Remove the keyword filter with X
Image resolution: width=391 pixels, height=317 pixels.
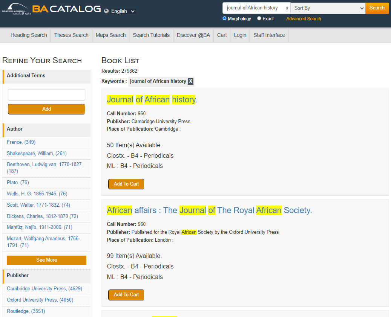pyautogui.click(x=190, y=81)
